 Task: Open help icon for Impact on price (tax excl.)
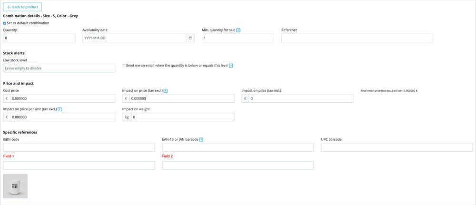(165, 90)
